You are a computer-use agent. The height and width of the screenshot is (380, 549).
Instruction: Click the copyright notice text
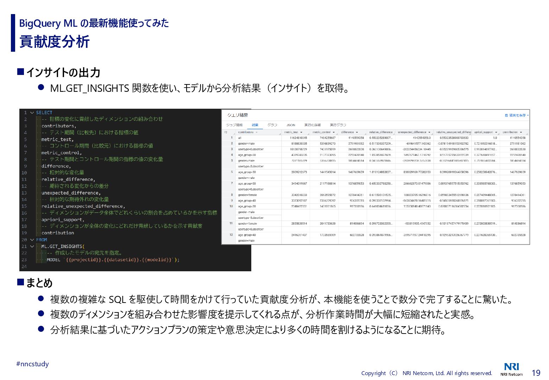[x=427, y=373]
